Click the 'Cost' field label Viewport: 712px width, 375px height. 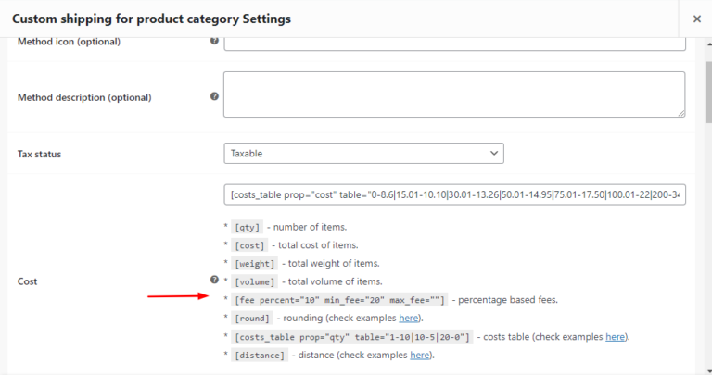coord(27,281)
